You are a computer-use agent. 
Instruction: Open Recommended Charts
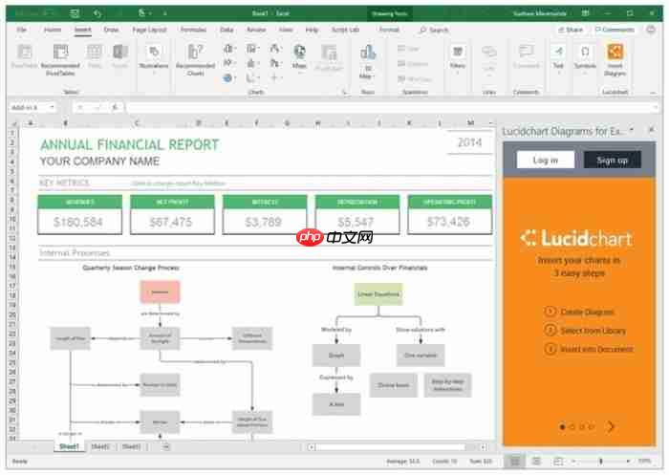(195, 59)
